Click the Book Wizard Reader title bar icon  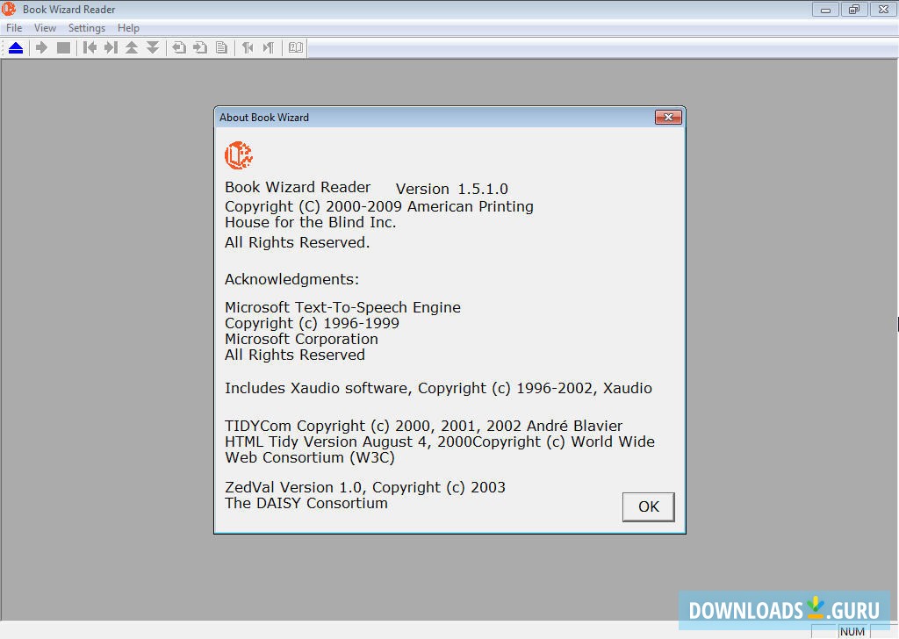coord(9,9)
